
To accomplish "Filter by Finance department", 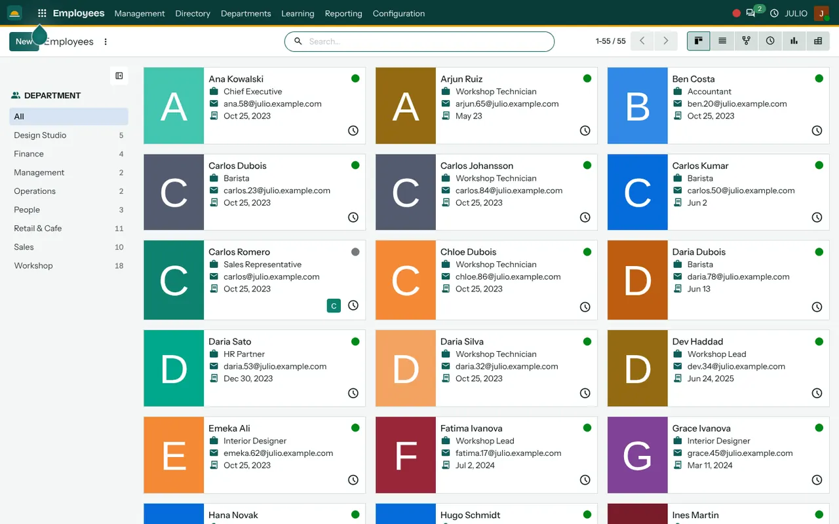I will 69,154.
